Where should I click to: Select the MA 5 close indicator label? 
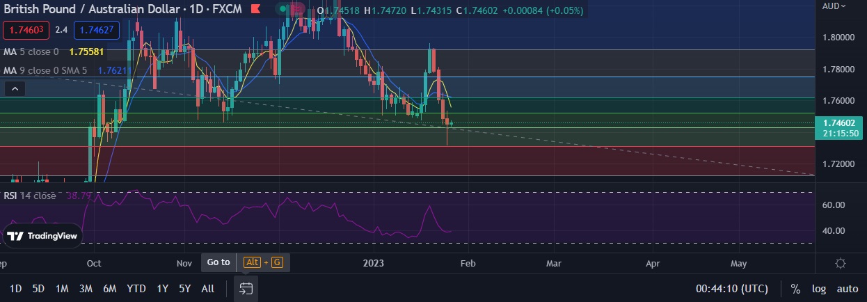click(x=31, y=51)
